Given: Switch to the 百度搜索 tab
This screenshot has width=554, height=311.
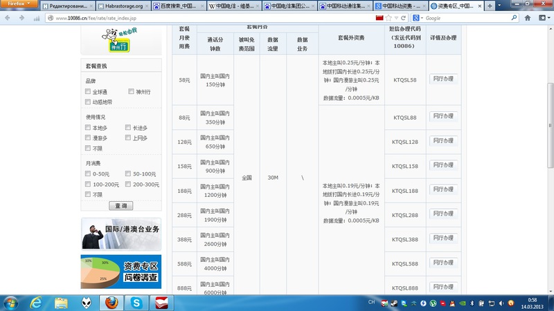Looking at the screenshot, I should point(179,6).
